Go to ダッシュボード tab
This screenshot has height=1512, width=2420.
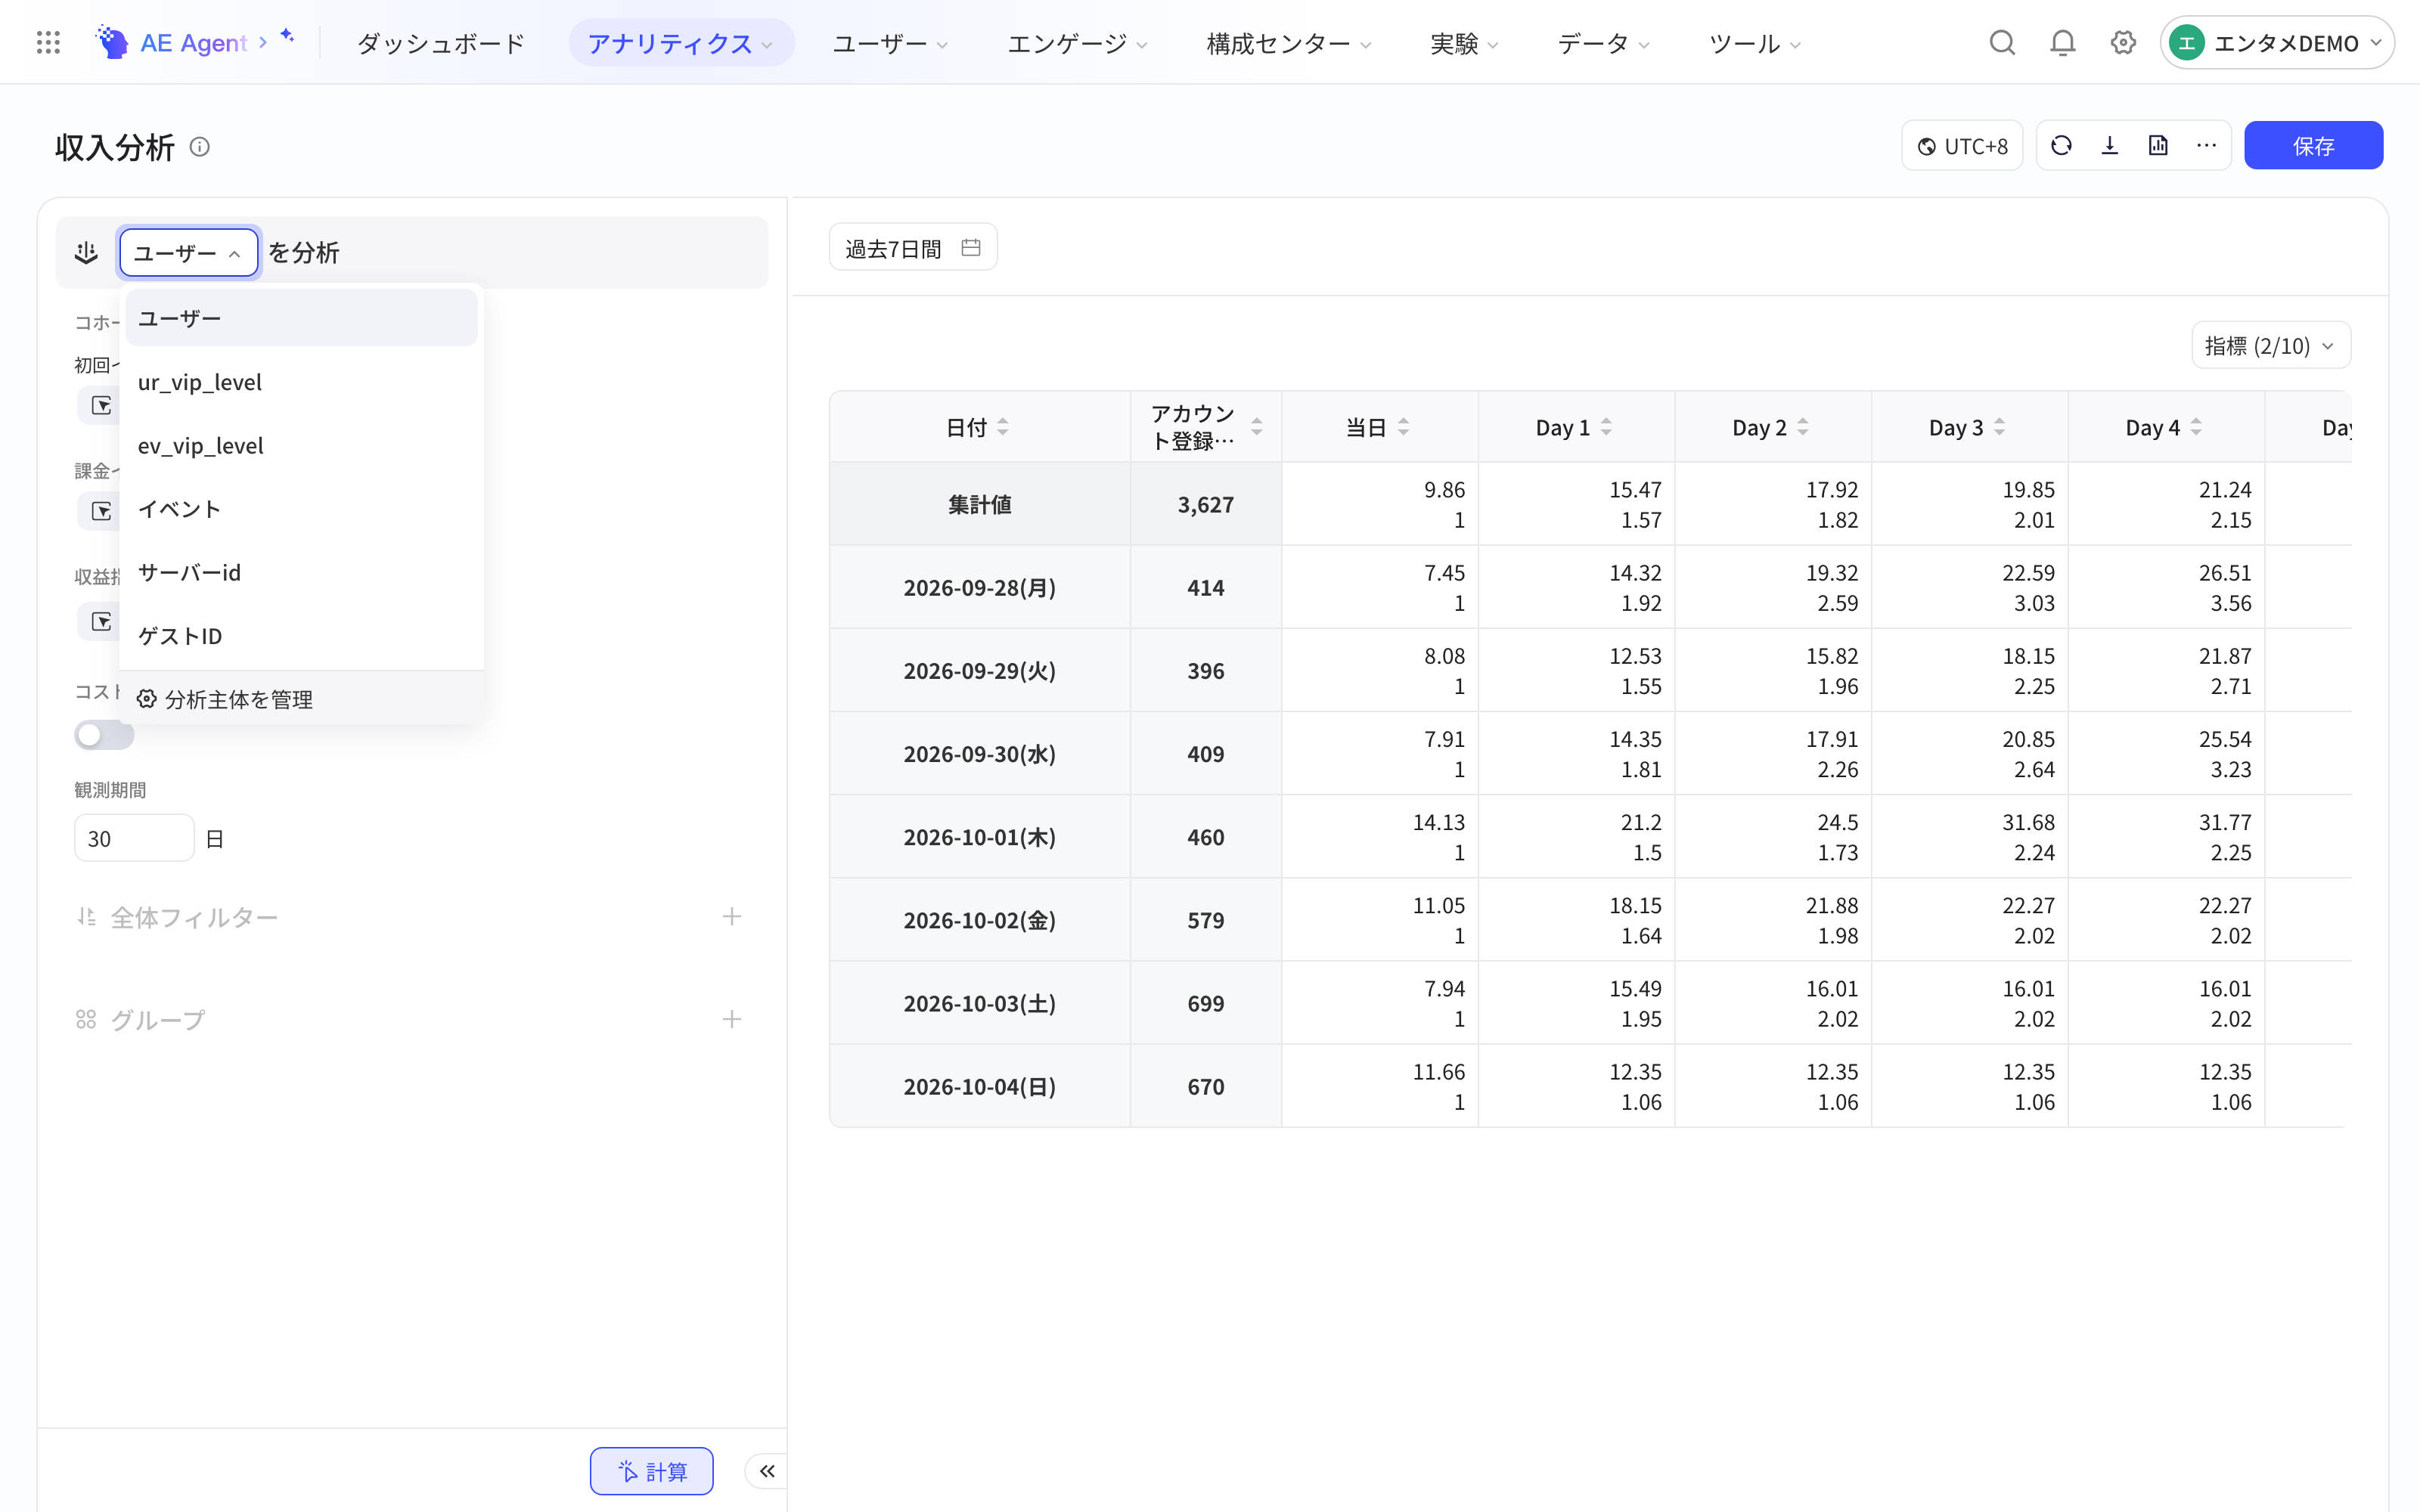(441, 43)
